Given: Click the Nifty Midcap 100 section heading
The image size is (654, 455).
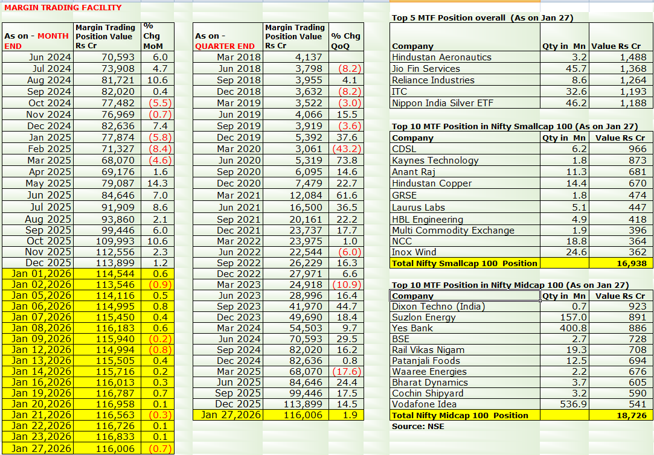Looking at the screenshot, I should [x=510, y=285].
